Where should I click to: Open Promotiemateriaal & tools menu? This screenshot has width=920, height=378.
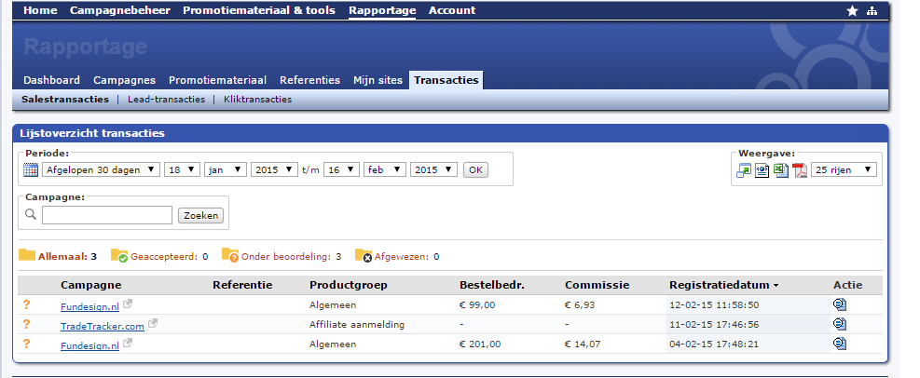coord(259,10)
